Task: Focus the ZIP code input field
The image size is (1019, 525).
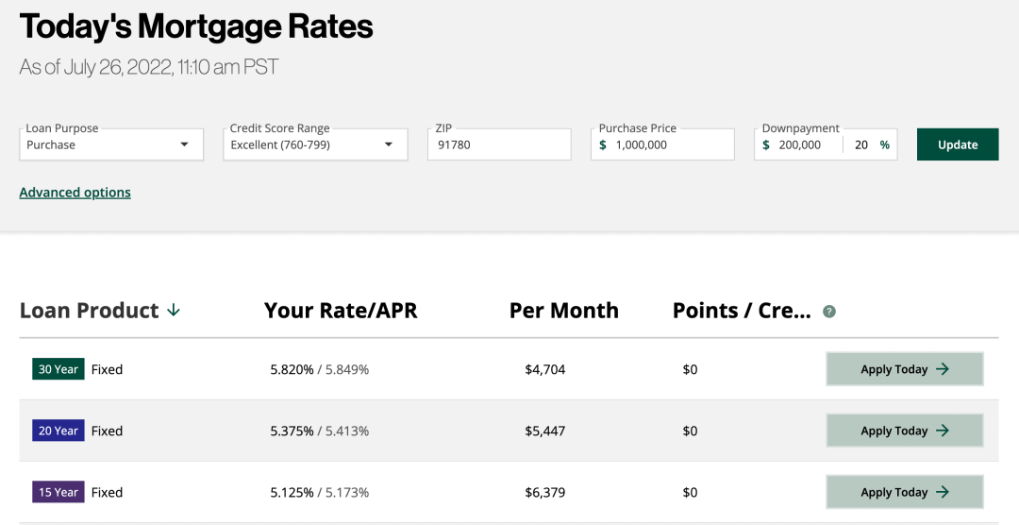Action: pos(499,145)
